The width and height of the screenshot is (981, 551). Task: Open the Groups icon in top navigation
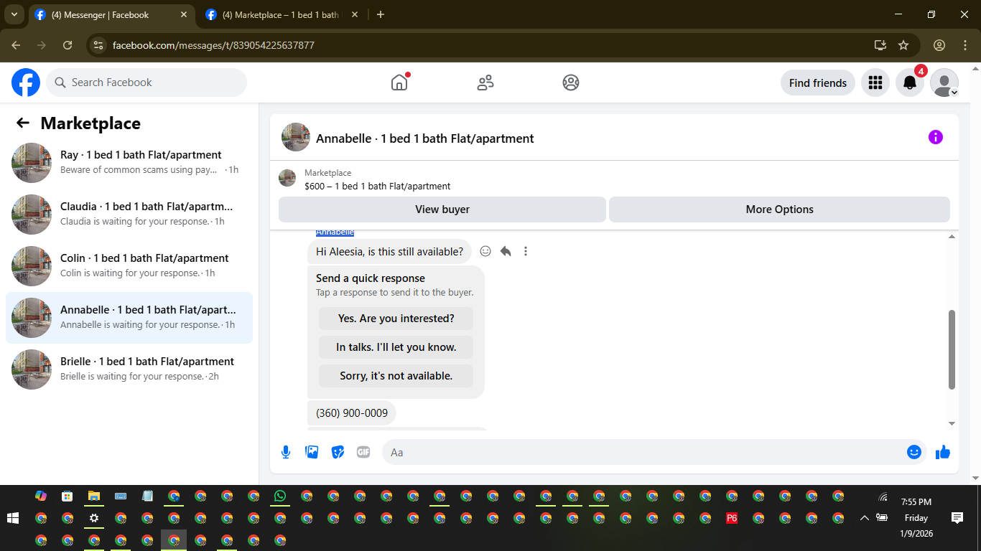click(571, 83)
